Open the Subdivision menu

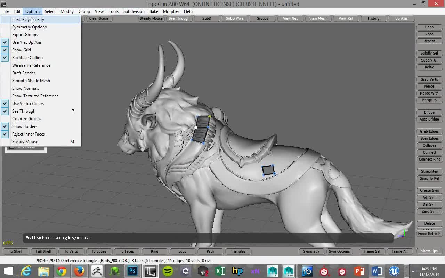134,11
